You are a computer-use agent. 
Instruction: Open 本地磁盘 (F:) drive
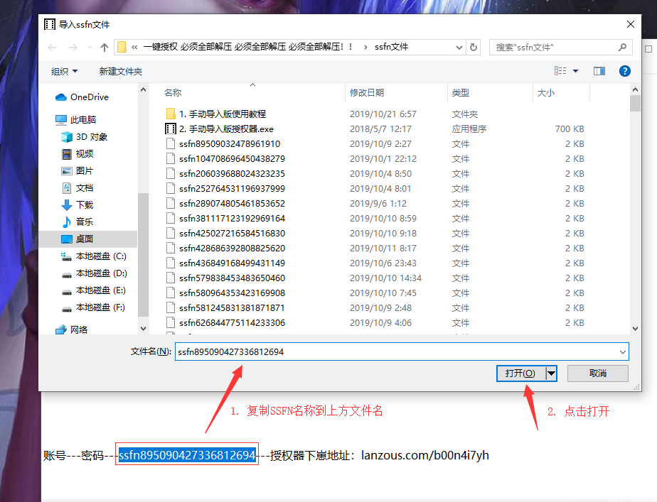[x=93, y=308]
